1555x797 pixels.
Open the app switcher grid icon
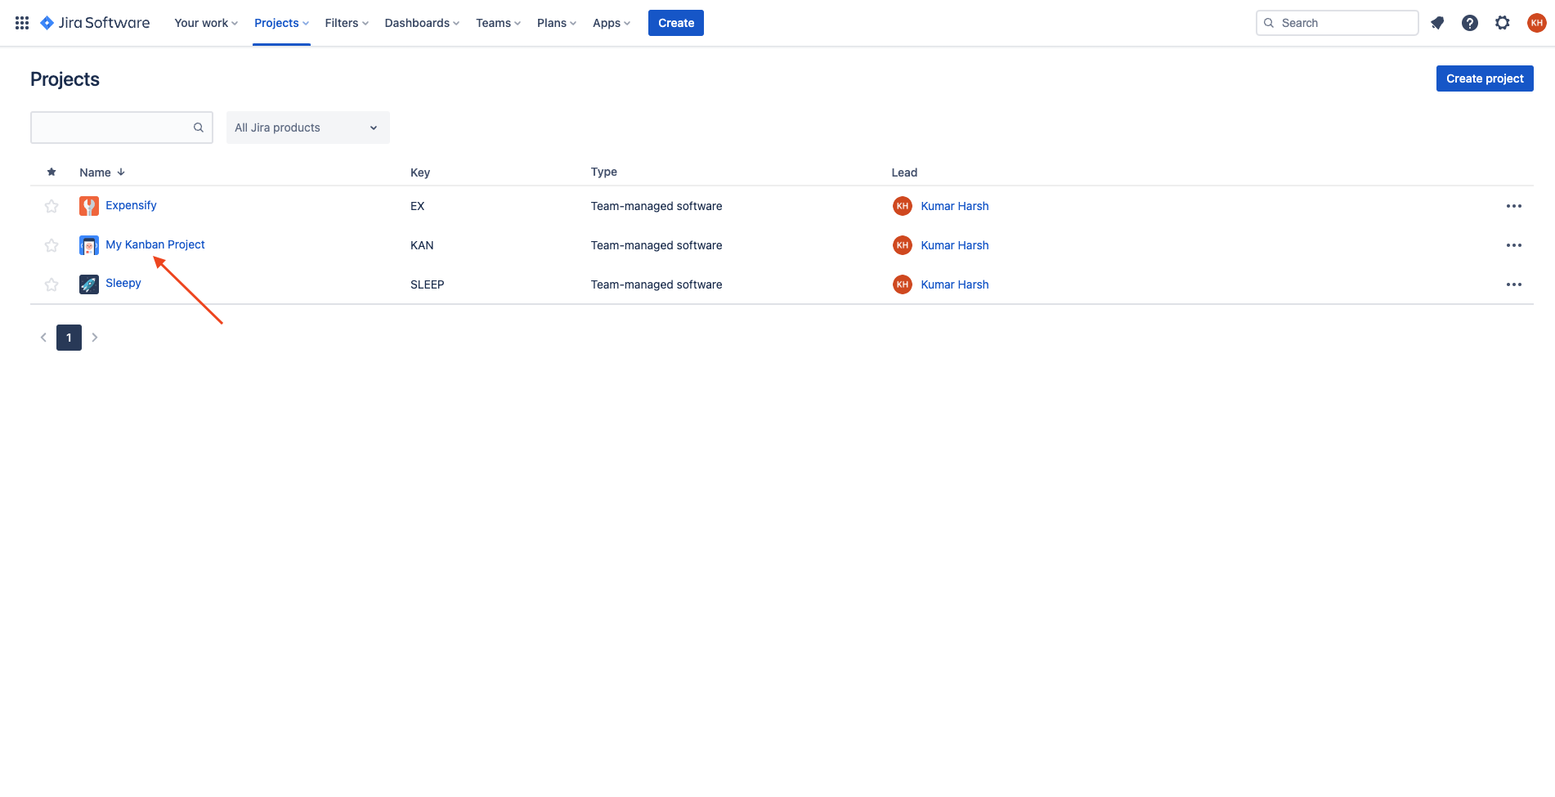point(21,22)
